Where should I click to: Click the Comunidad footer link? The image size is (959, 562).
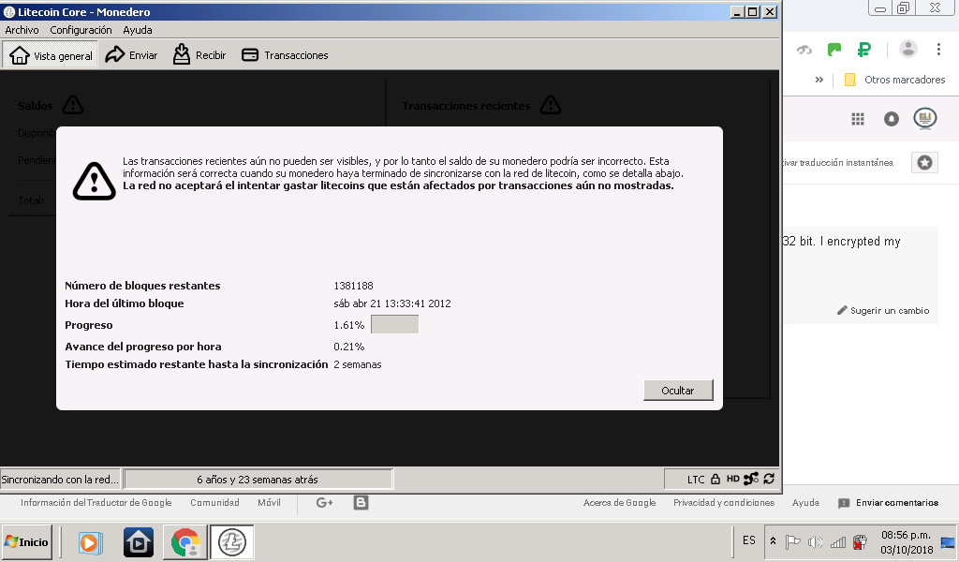click(x=214, y=503)
